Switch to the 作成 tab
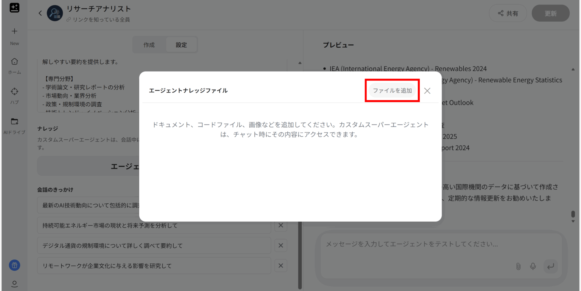 [x=149, y=45]
